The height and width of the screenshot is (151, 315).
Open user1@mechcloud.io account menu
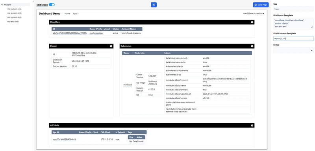point(253,13)
